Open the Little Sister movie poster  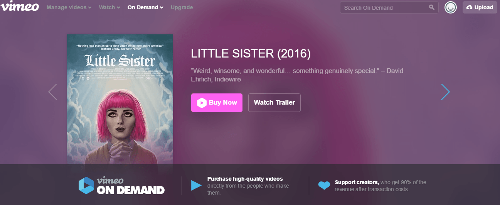120,99
